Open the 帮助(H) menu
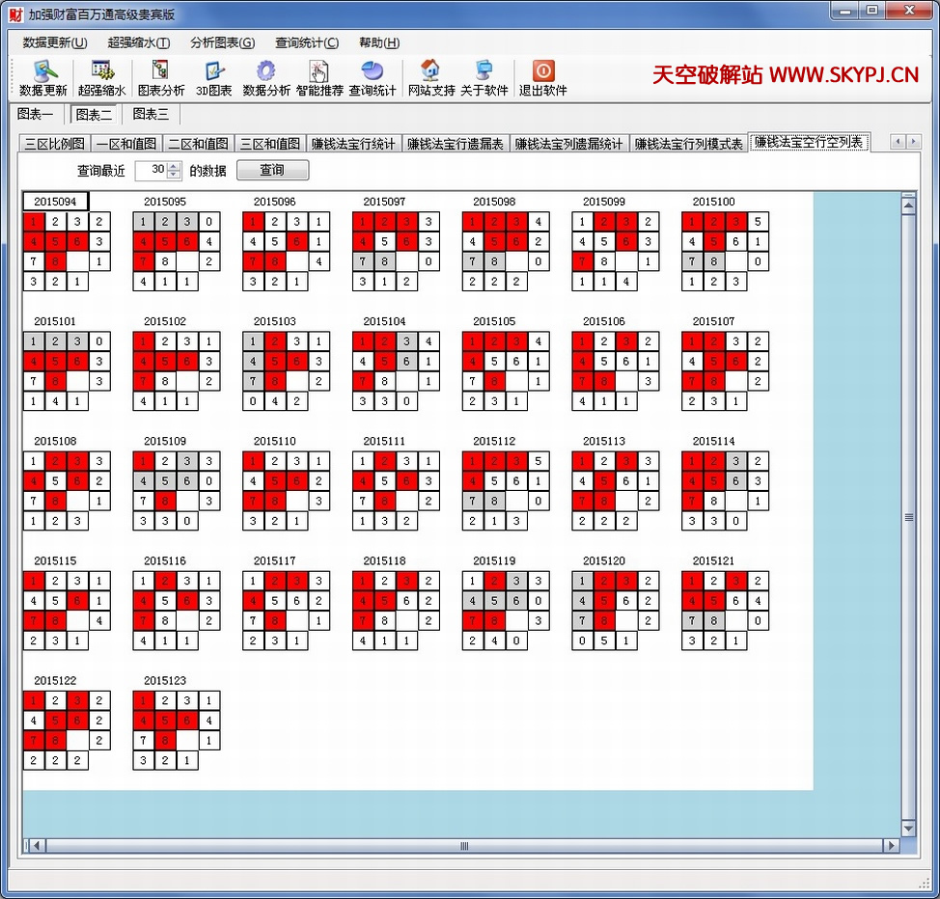 (379, 42)
